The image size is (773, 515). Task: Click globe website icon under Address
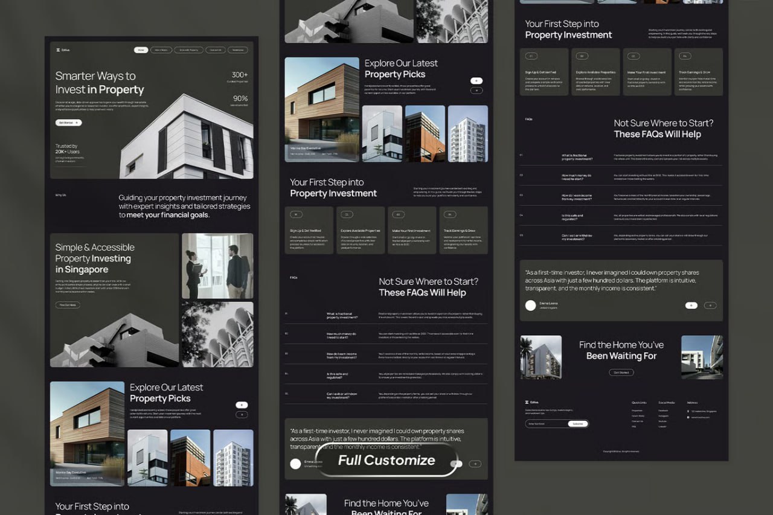coord(688,417)
